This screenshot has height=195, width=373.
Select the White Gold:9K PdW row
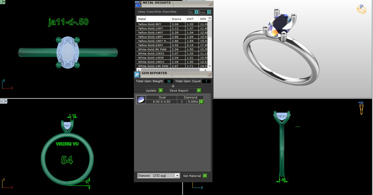(x=172, y=49)
